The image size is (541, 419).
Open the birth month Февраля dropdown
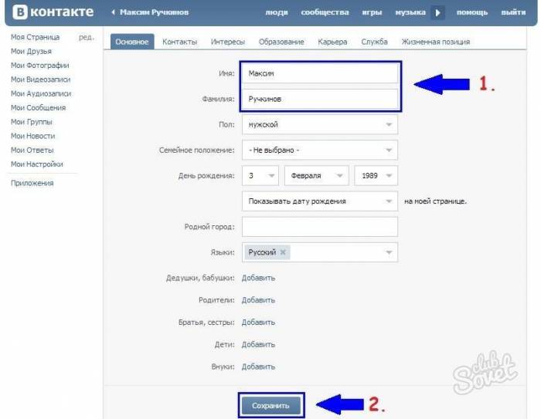point(317,175)
